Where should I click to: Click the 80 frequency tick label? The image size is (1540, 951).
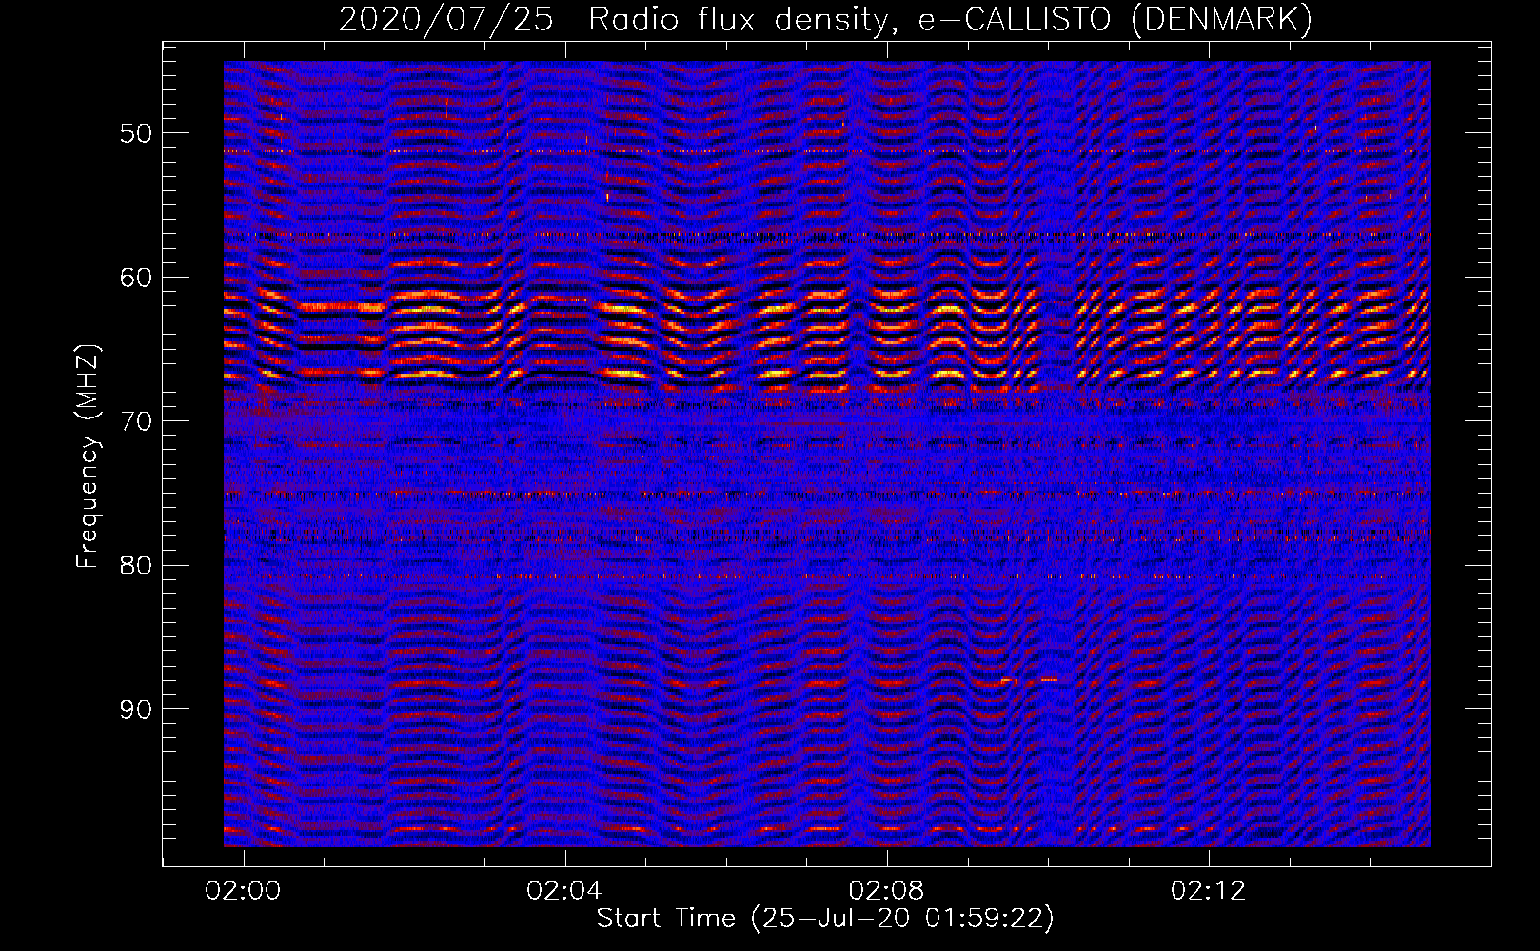[136, 566]
